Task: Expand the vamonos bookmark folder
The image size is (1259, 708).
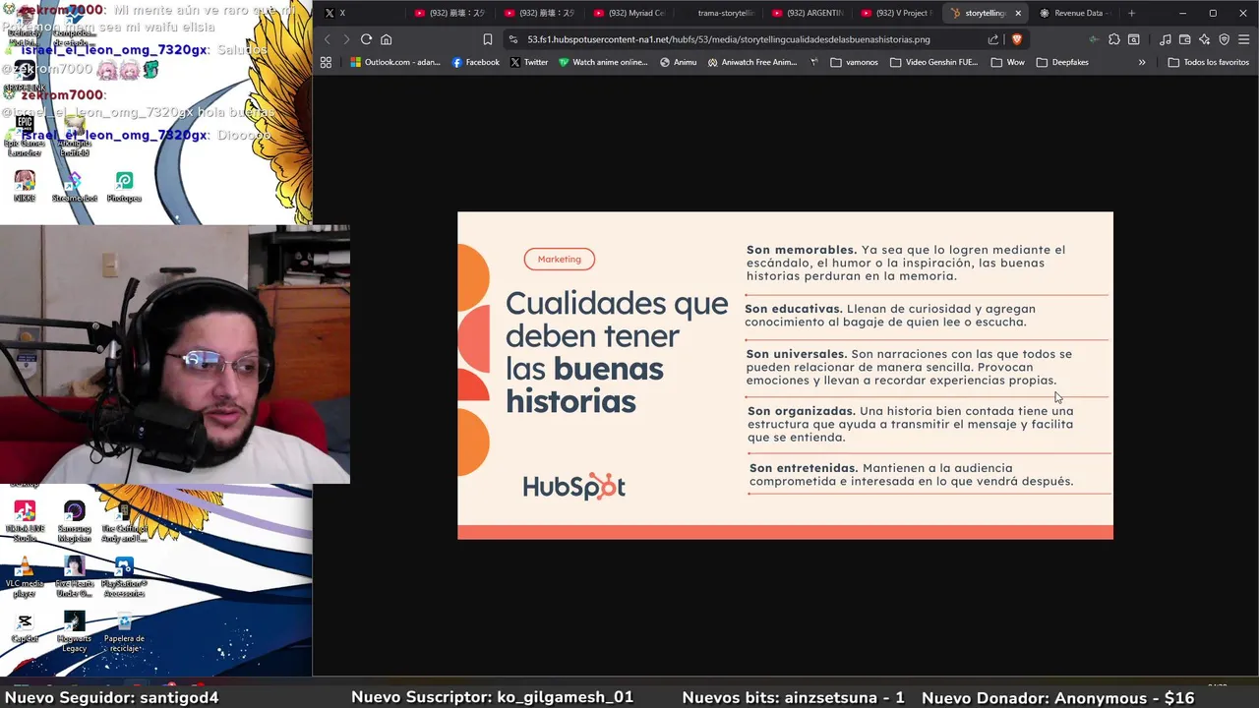Action: tap(854, 62)
